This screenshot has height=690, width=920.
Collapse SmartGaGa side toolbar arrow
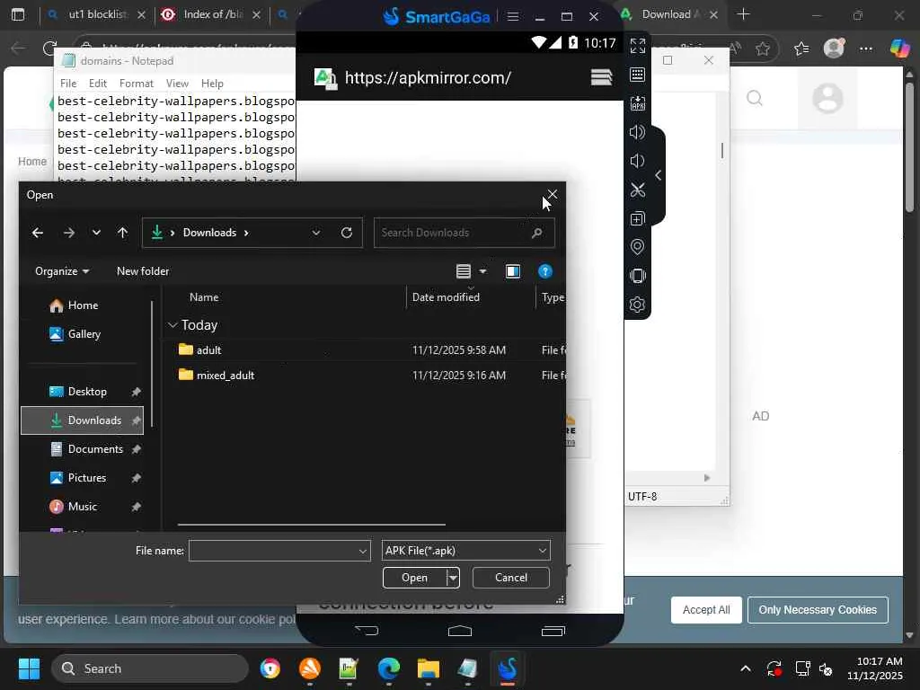[x=659, y=175]
